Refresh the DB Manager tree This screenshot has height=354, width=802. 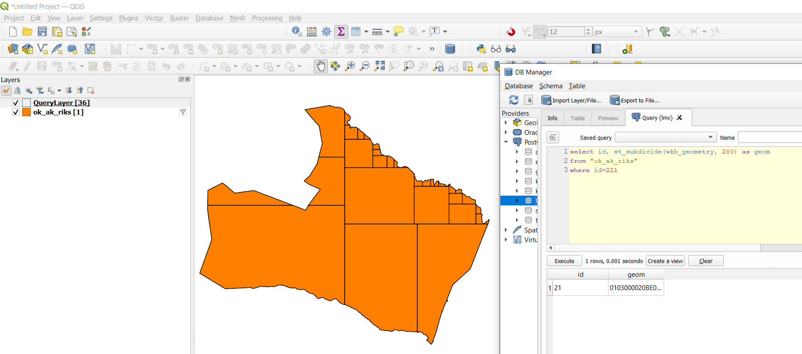[514, 100]
